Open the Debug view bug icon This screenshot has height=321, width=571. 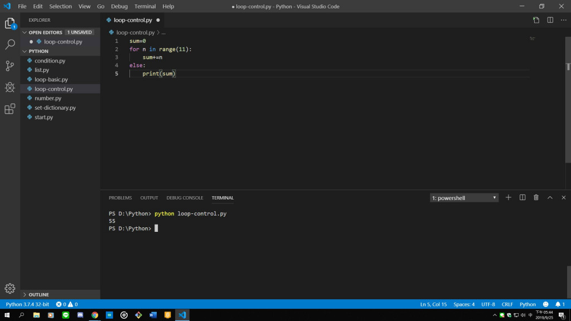click(x=10, y=87)
